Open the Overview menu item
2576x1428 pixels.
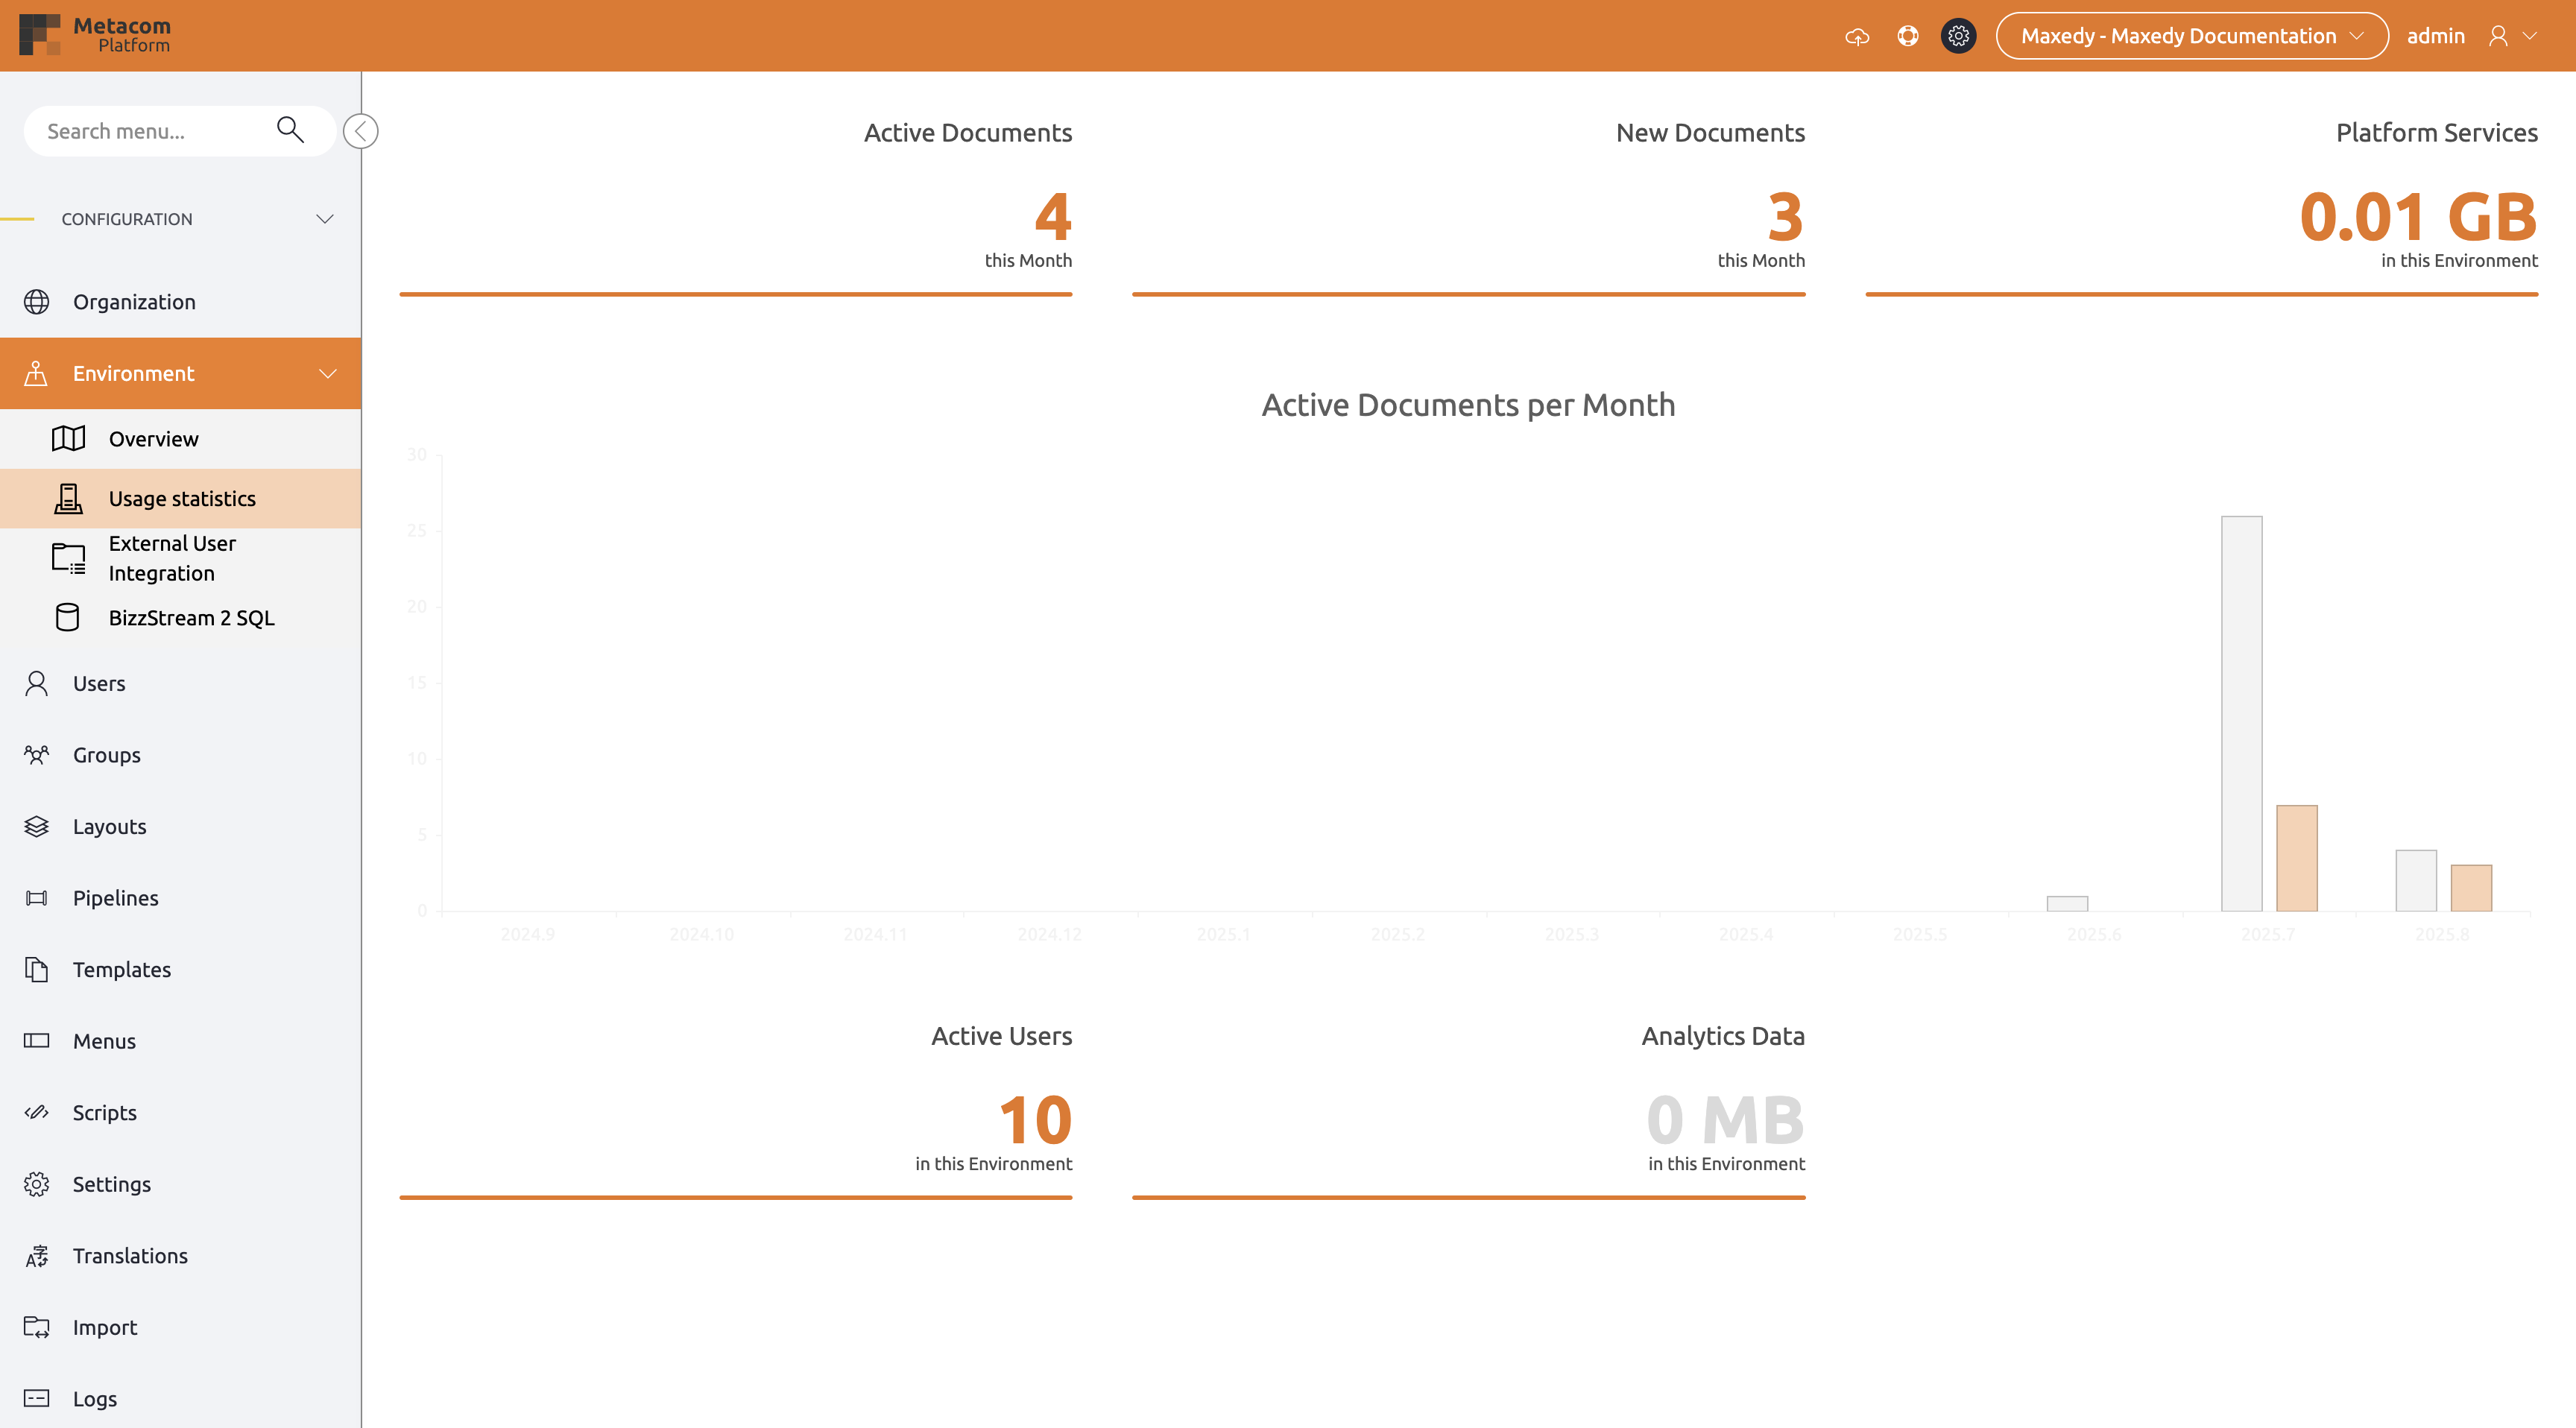tap(153, 439)
